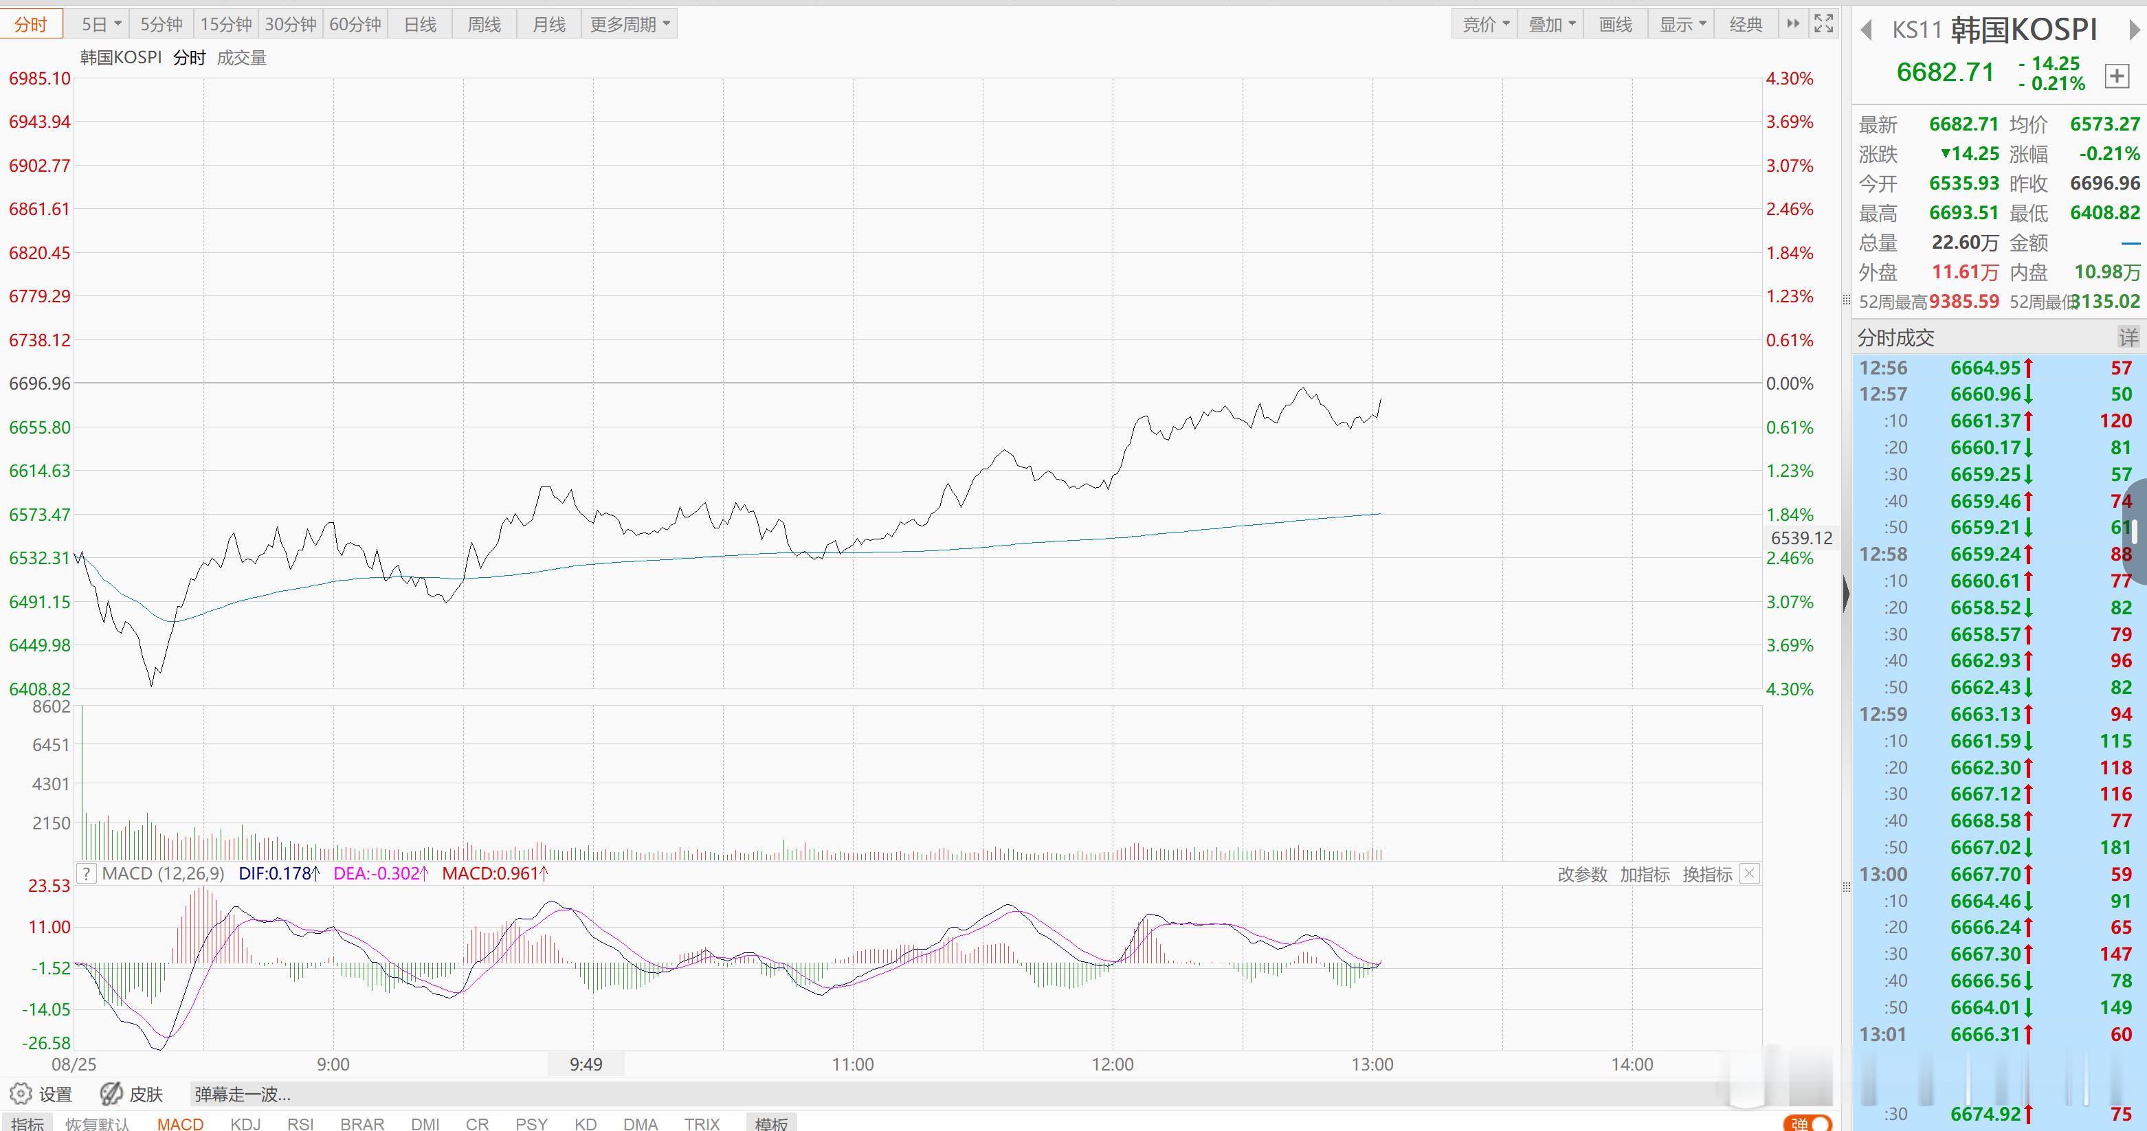
Task: Click the 模板 template button
Action: [x=771, y=1123]
